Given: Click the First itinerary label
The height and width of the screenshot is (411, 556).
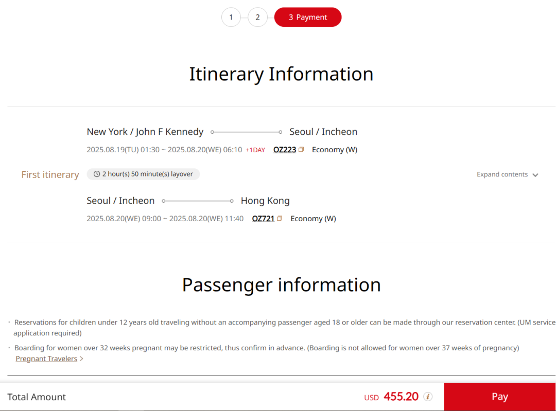Looking at the screenshot, I should click(x=50, y=175).
